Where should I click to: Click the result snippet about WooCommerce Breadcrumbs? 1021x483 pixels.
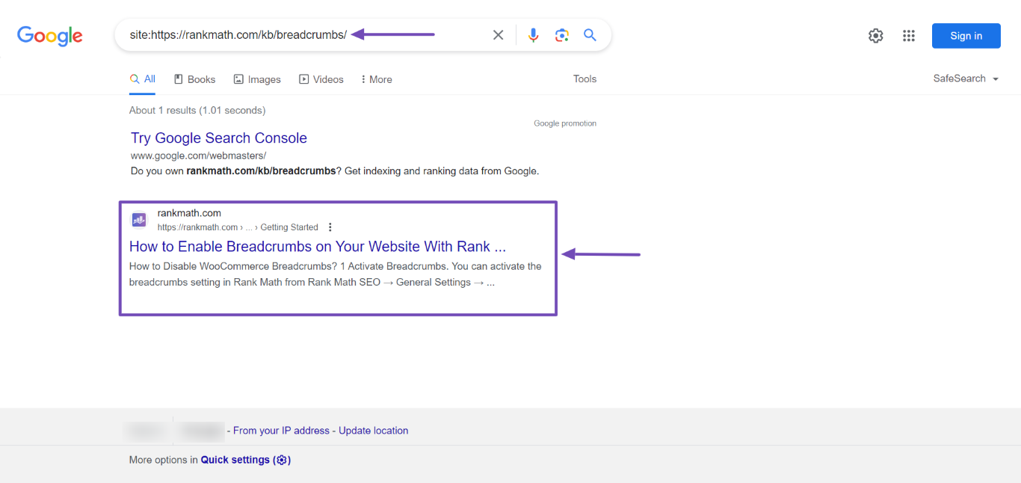click(336, 274)
